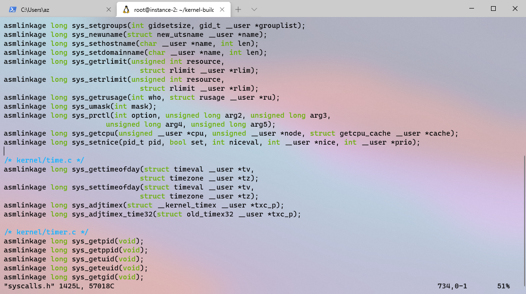Click the /* kernel/time.c */ comment
This screenshot has height=294, width=526.
[44, 160]
